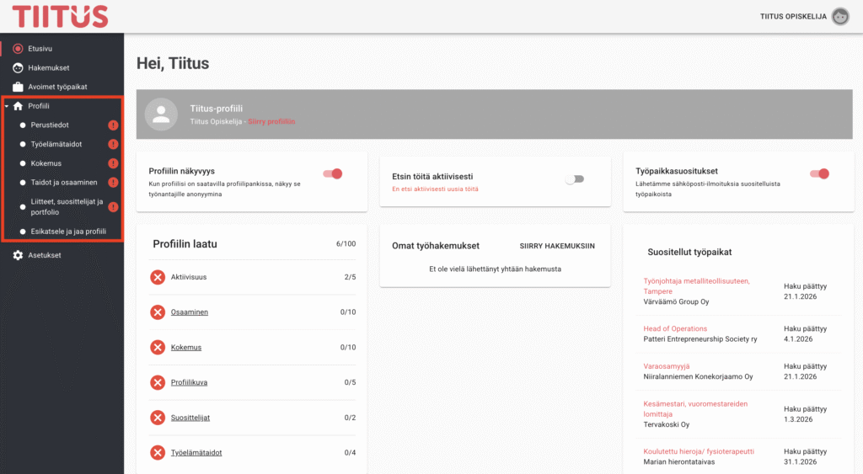Image resolution: width=863 pixels, height=474 pixels.
Task: Open the user avatar icon at top right
Action: click(840, 17)
